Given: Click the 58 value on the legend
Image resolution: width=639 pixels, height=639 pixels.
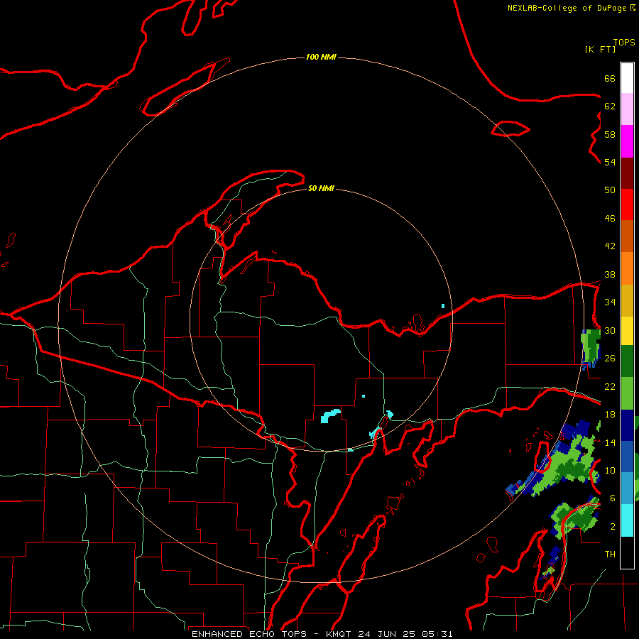Looking at the screenshot, I should click(x=610, y=134).
